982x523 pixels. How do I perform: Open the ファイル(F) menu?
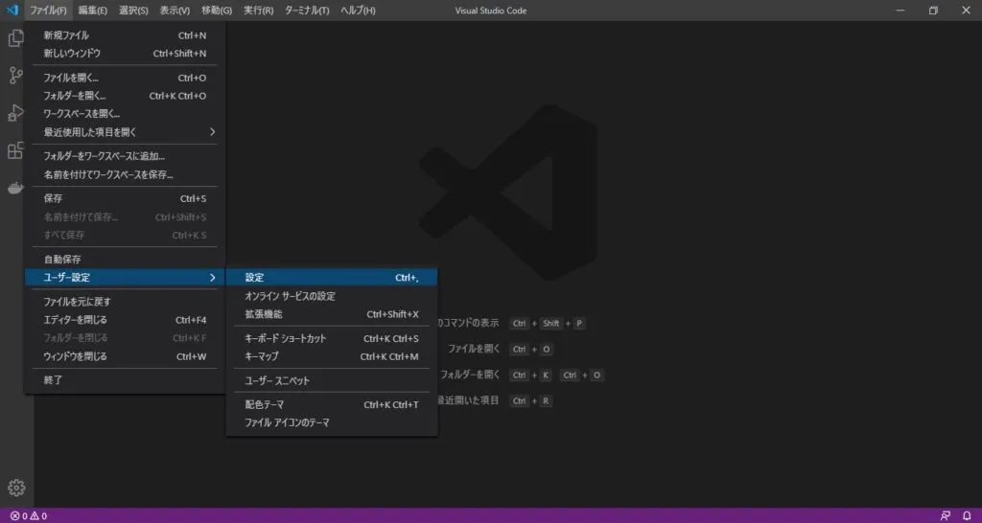pos(48,11)
